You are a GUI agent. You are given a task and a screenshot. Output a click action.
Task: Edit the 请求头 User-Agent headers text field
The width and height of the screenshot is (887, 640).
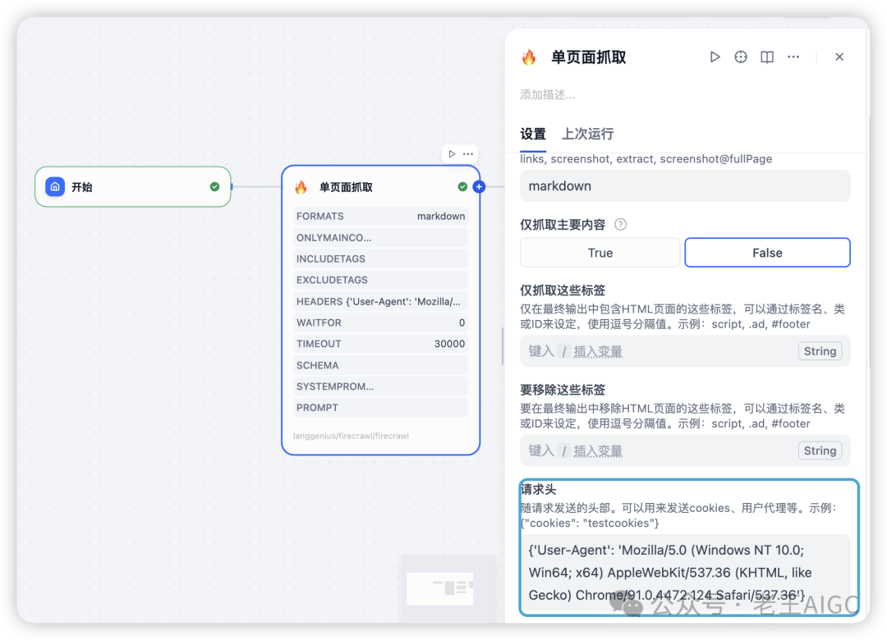[685, 573]
